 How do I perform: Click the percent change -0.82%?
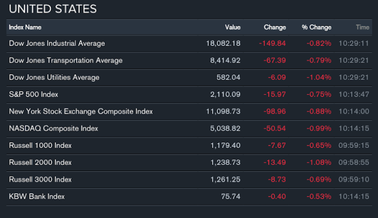319,44
